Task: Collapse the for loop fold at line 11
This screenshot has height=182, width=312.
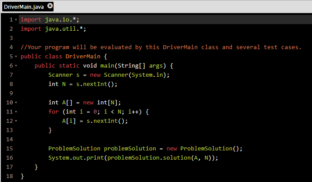Action: (x=16, y=112)
